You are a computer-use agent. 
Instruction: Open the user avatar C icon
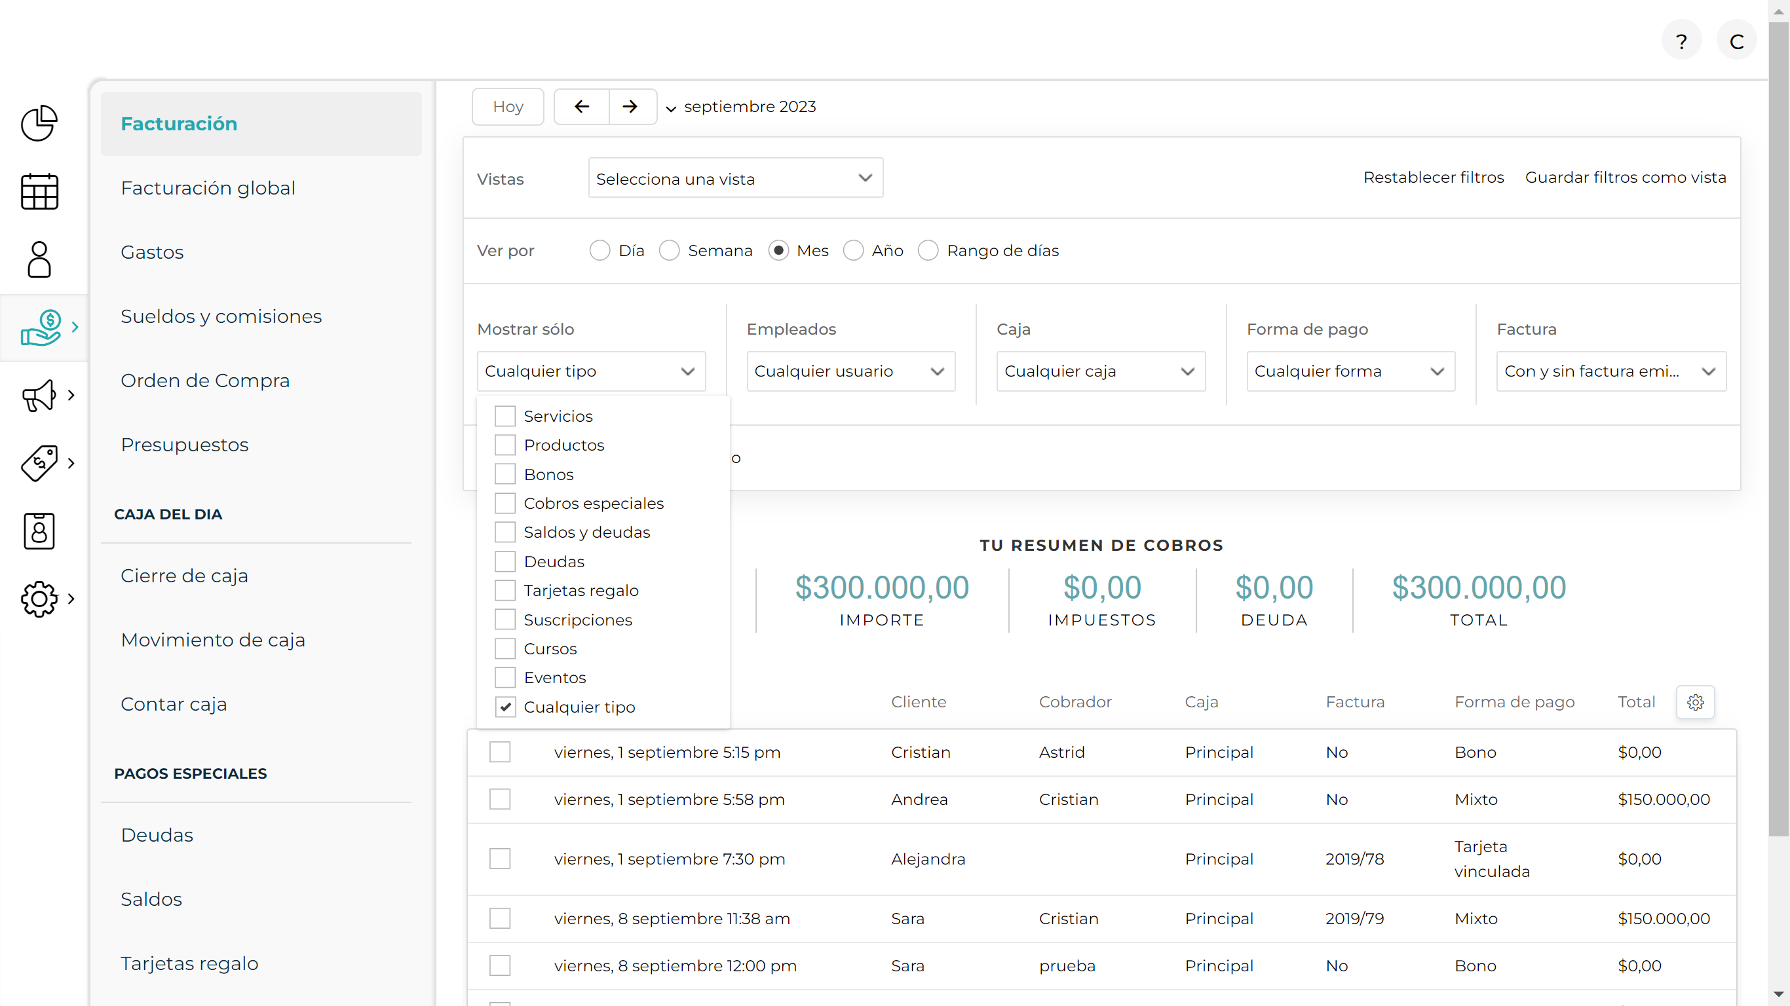1736,41
